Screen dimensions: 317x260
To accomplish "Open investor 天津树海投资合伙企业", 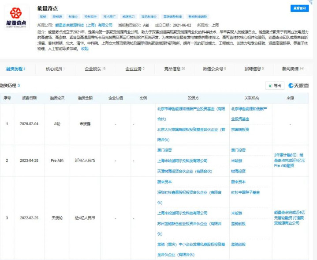I will 185,172.
